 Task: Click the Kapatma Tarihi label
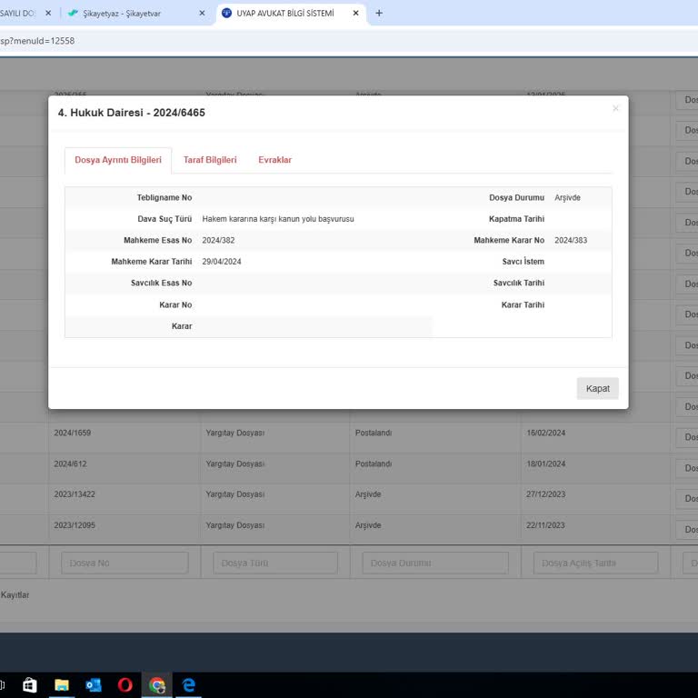(516, 219)
